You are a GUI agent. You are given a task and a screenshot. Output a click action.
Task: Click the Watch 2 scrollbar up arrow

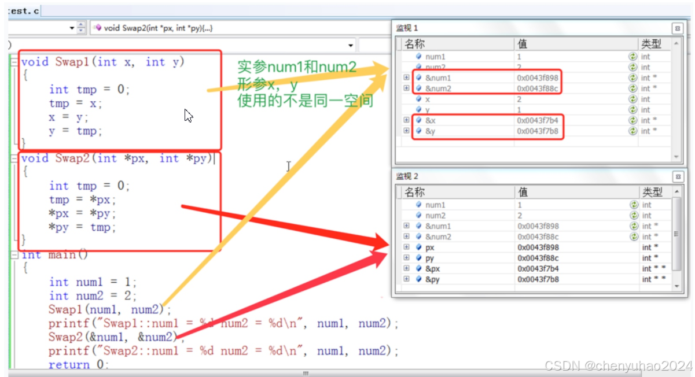pos(676,192)
